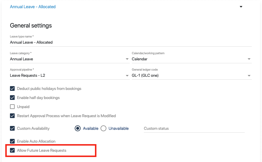The image size is (262, 162).
Task: Disable Custom Availability checkbox
Action: pyautogui.click(x=12, y=128)
